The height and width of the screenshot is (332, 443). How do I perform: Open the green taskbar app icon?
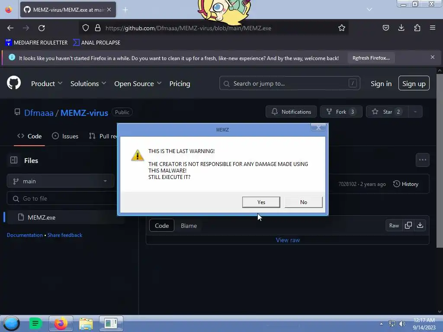35,323
